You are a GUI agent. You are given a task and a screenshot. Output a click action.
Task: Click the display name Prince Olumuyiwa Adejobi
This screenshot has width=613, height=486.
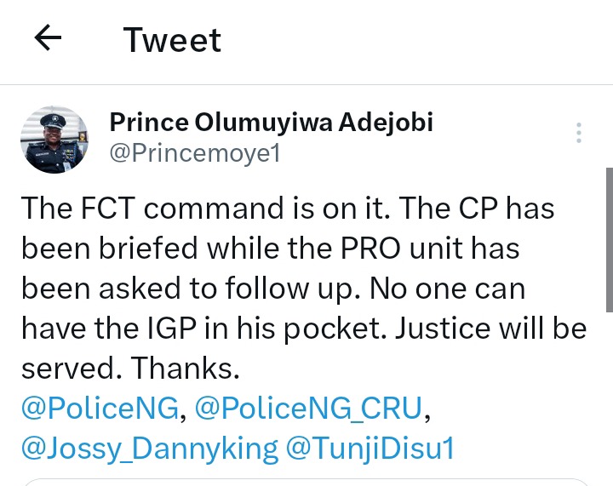[271, 123]
